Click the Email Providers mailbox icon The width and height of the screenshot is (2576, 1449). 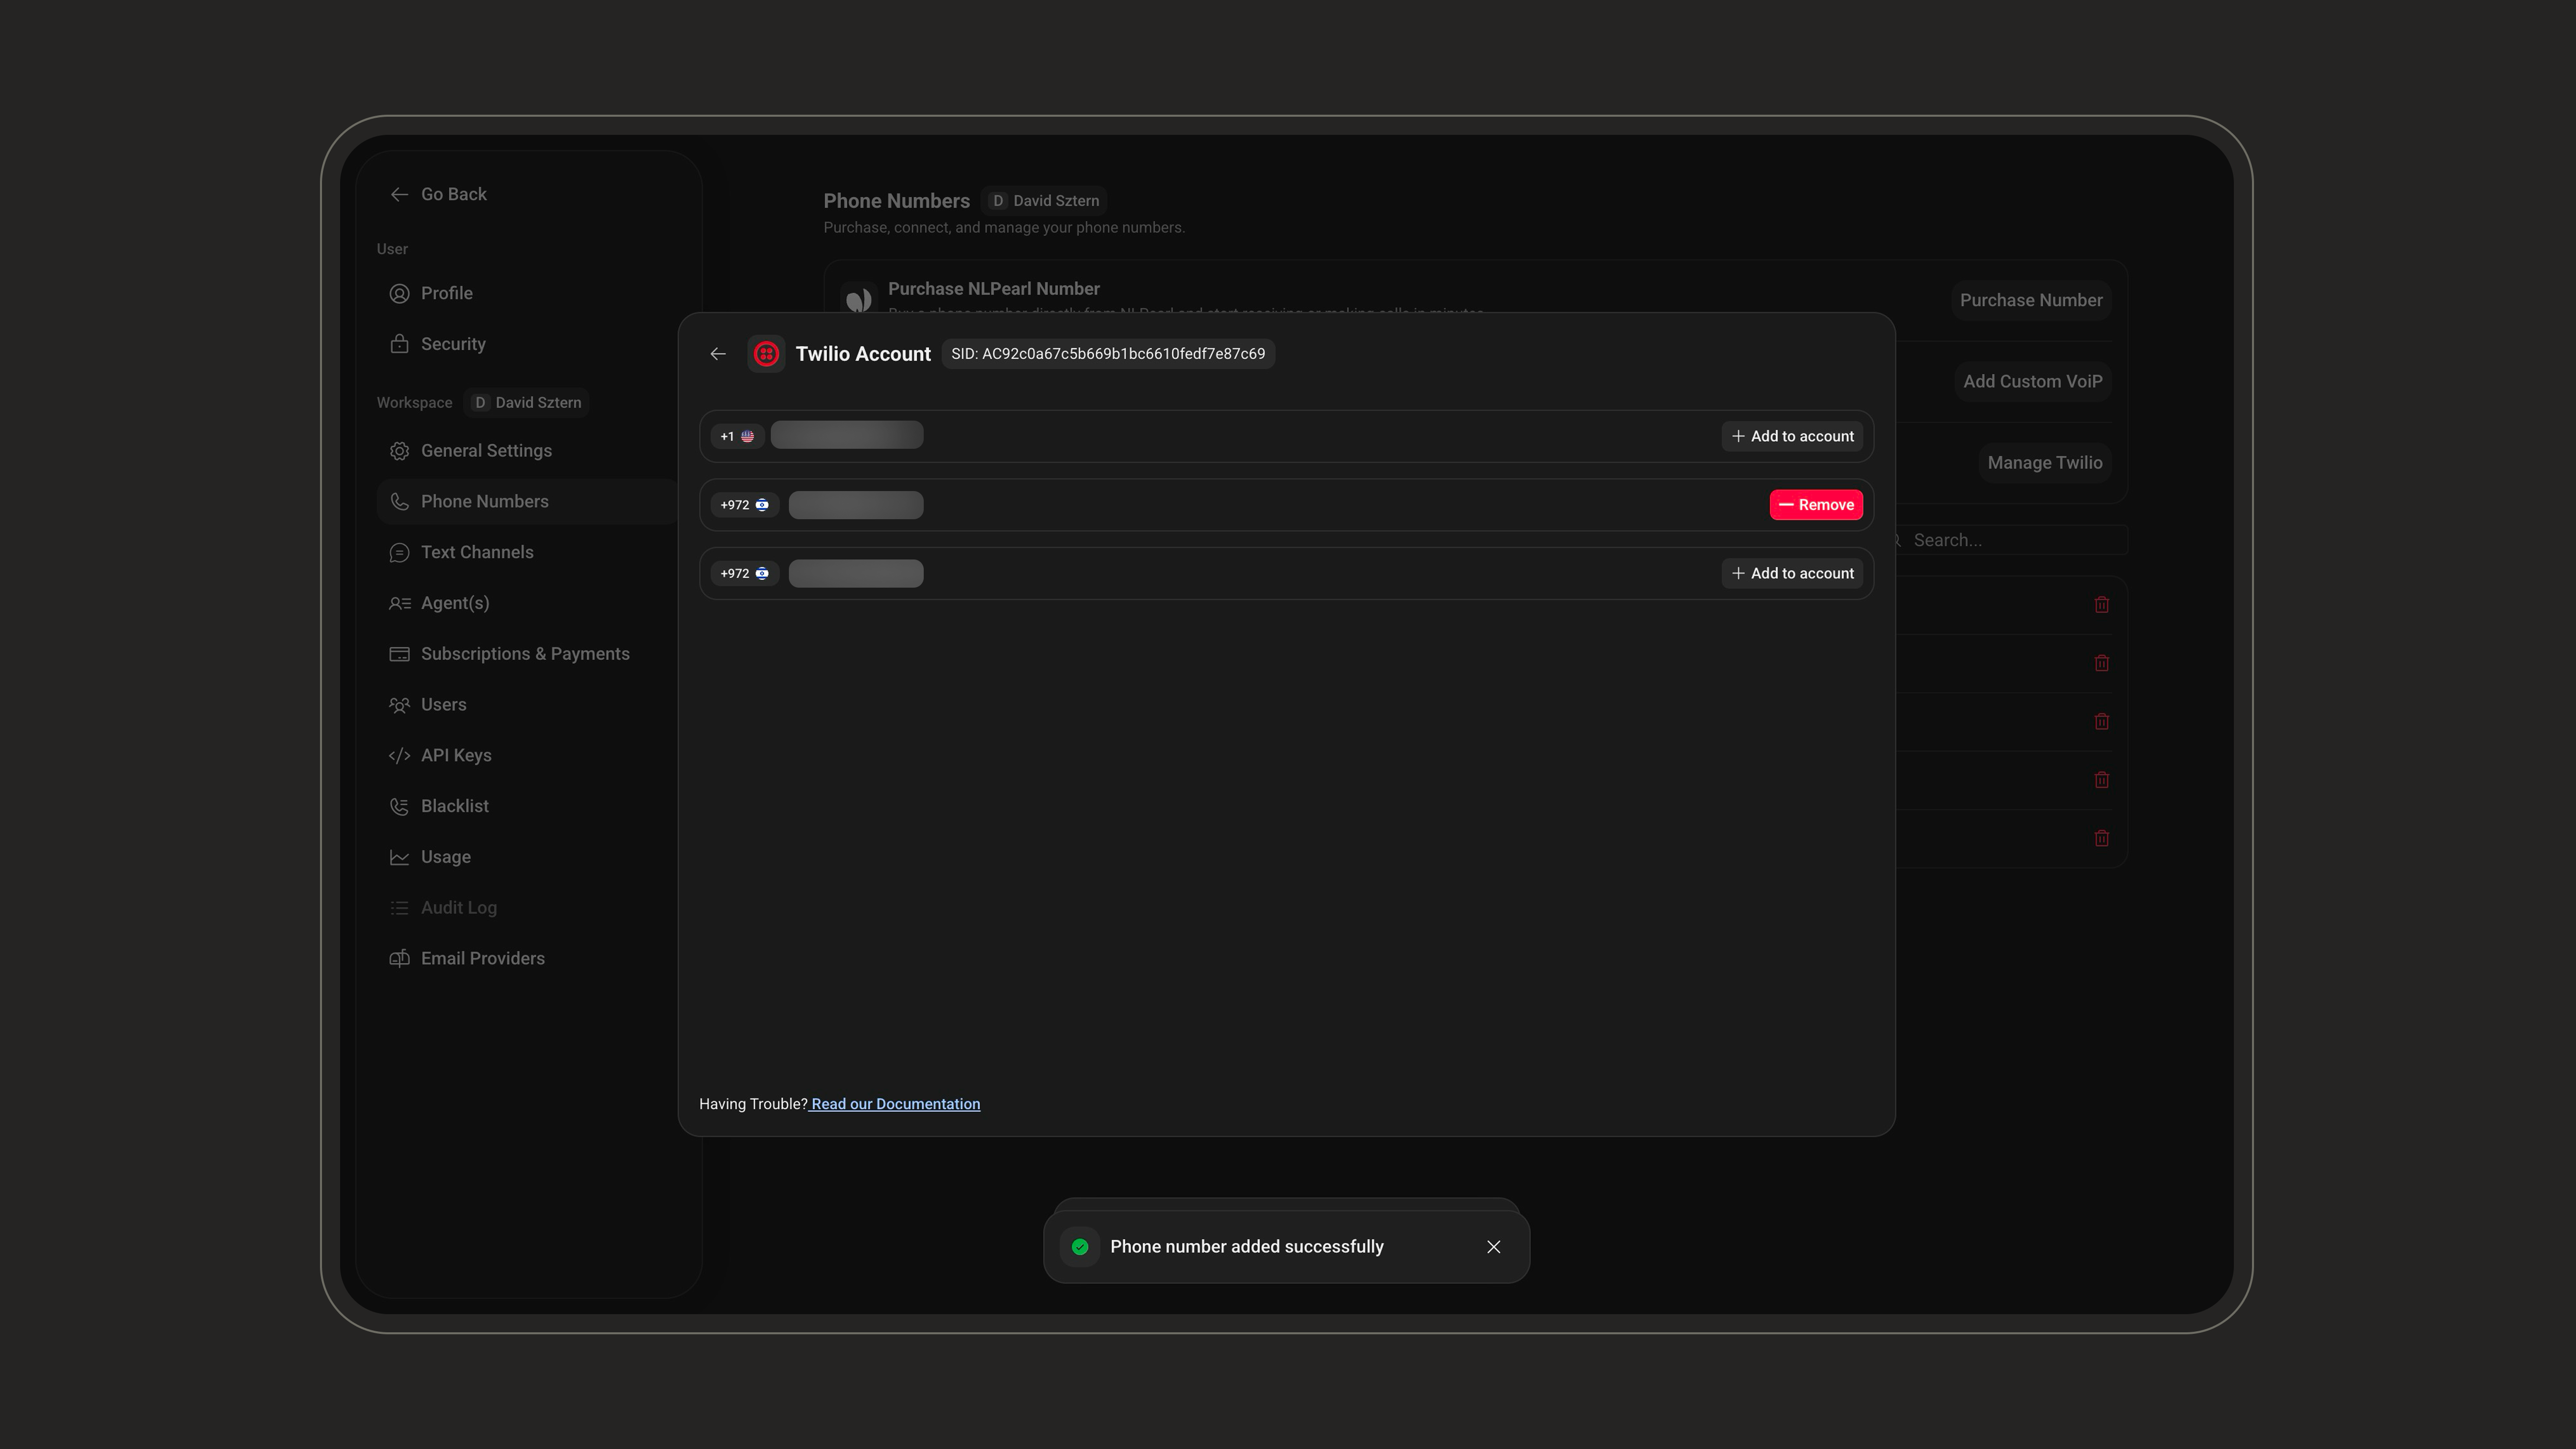pos(399,959)
